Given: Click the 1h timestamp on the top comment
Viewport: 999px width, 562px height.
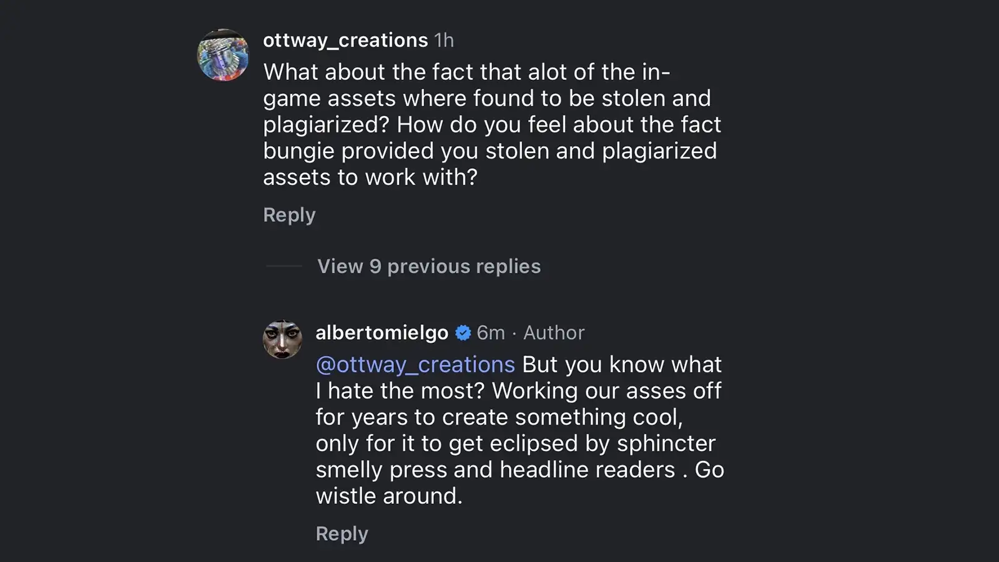Looking at the screenshot, I should coord(443,40).
